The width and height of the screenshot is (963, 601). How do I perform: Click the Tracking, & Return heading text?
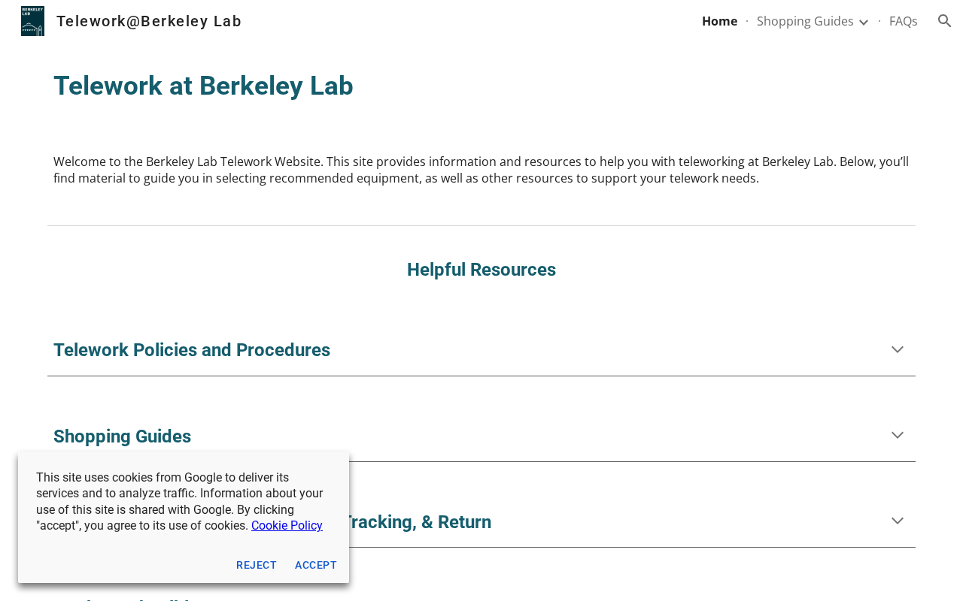click(418, 522)
